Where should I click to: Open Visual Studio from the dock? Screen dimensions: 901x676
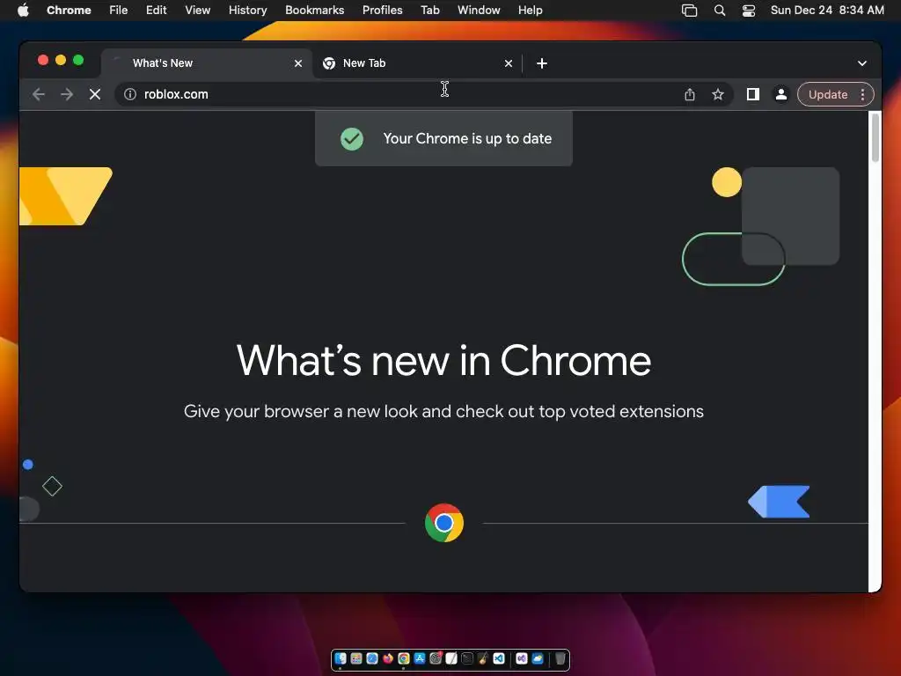click(522, 658)
